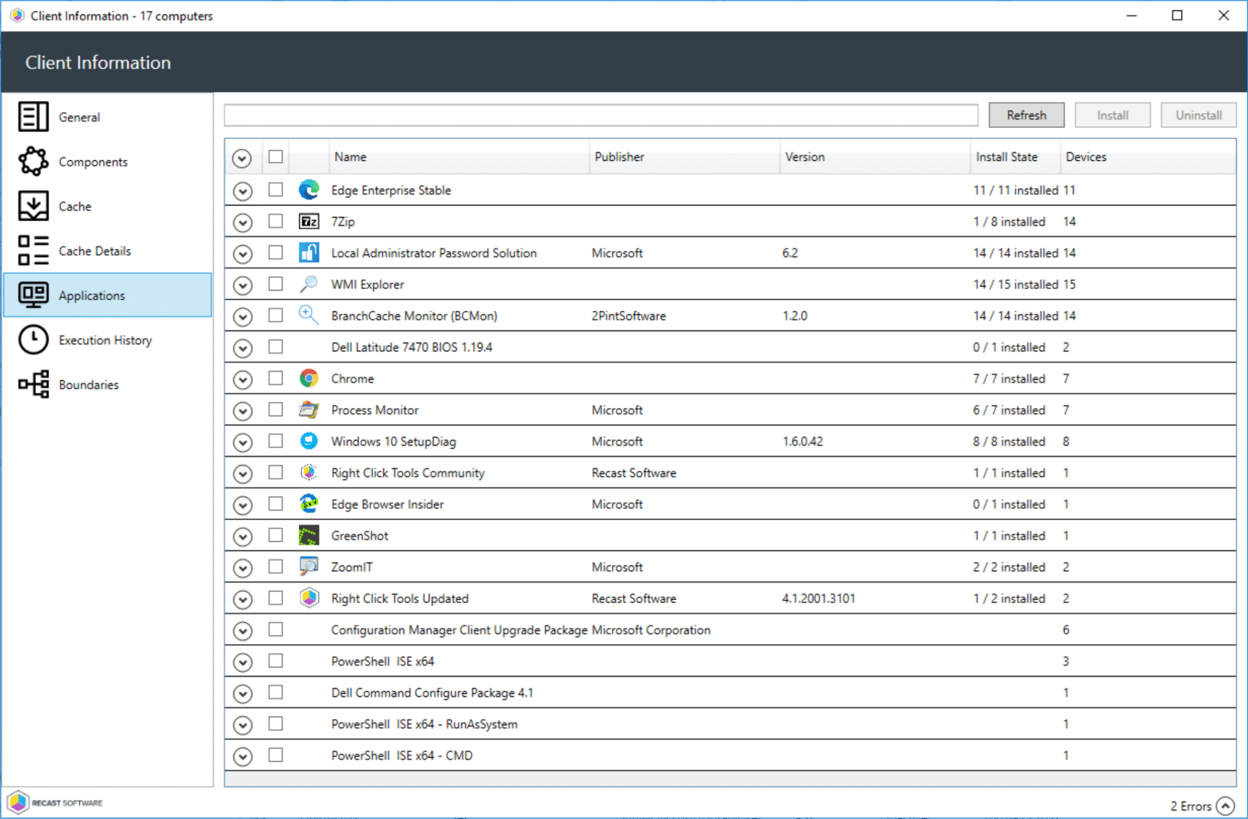The height and width of the screenshot is (819, 1248).
Task: Sort by the Name column header
Action: [x=459, y=157]
